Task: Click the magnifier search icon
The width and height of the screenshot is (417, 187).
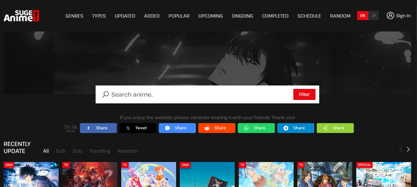Action: (x=105, y=94)
